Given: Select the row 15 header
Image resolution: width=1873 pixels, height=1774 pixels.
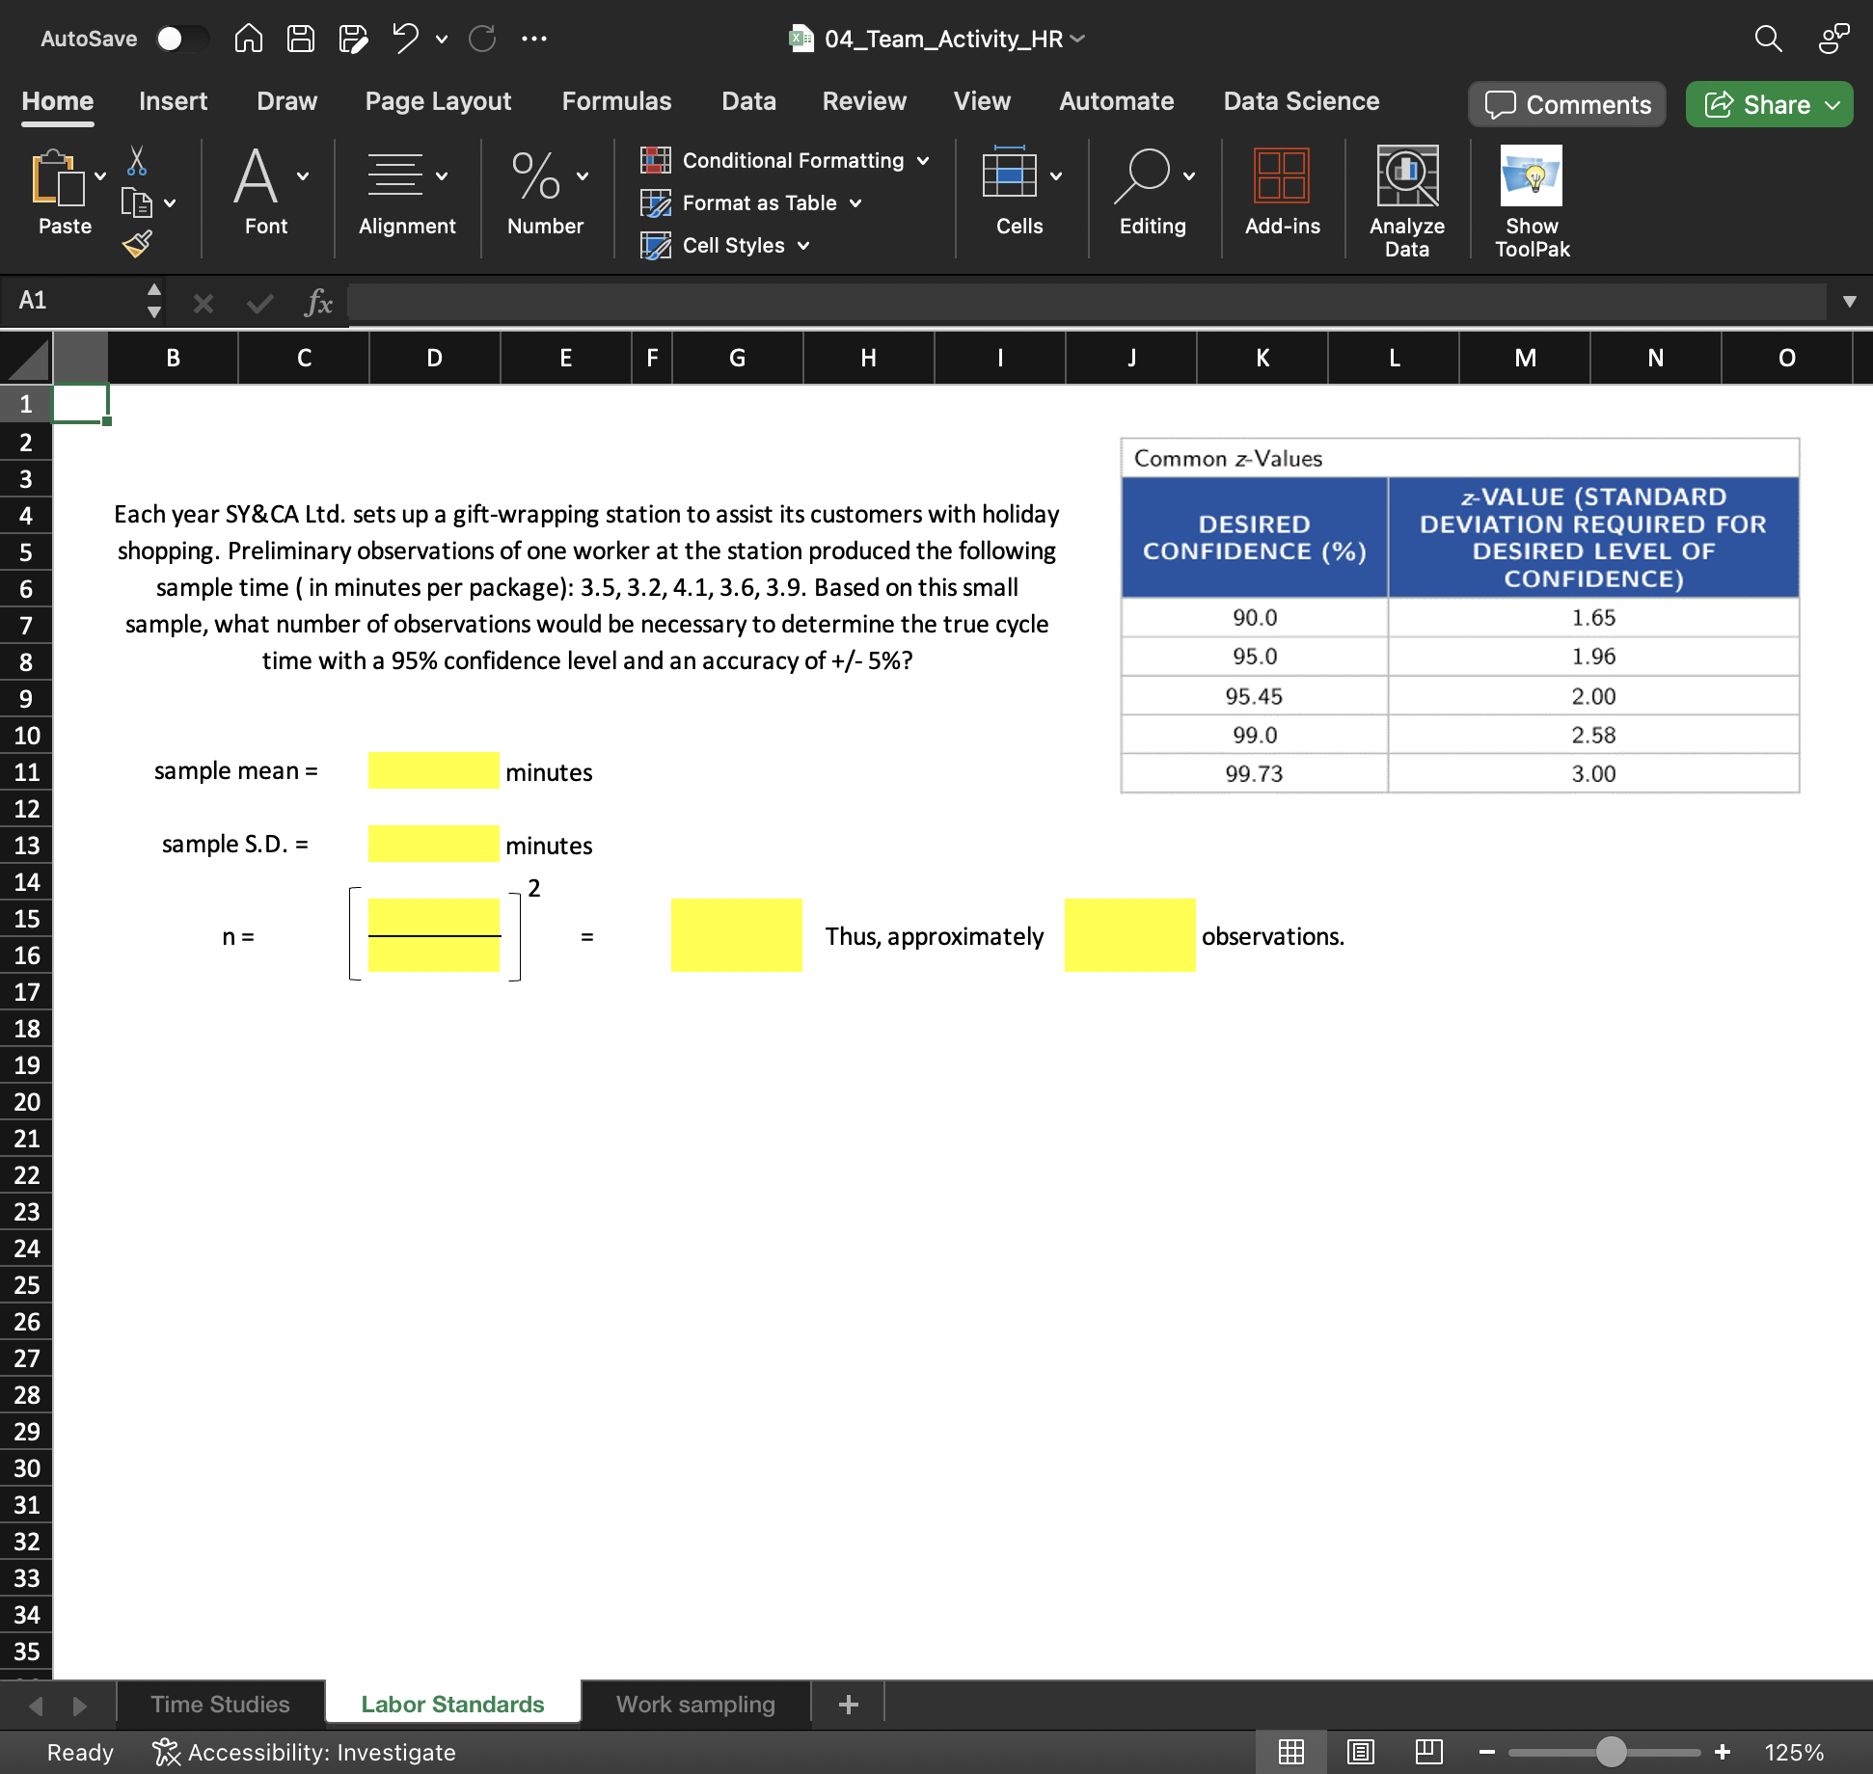Looking at the screenshot, I should tap(26, 919).
